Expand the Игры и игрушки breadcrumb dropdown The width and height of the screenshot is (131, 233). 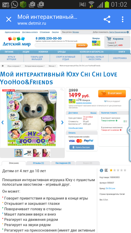(x=14, y=66)
